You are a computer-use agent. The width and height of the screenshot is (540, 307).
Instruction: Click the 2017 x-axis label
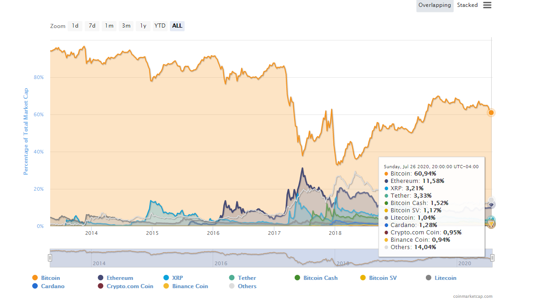274,233
